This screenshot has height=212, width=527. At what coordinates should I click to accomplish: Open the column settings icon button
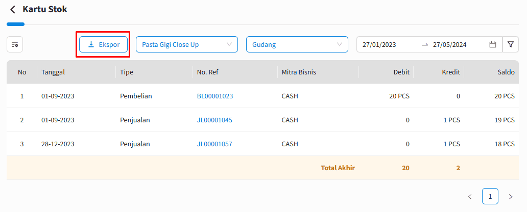pyautogui.click(x=15, y=44)
